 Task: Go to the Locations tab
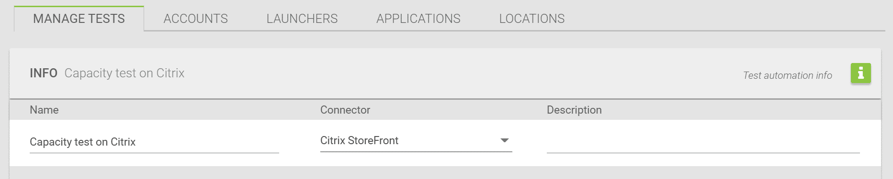(531, 19)
